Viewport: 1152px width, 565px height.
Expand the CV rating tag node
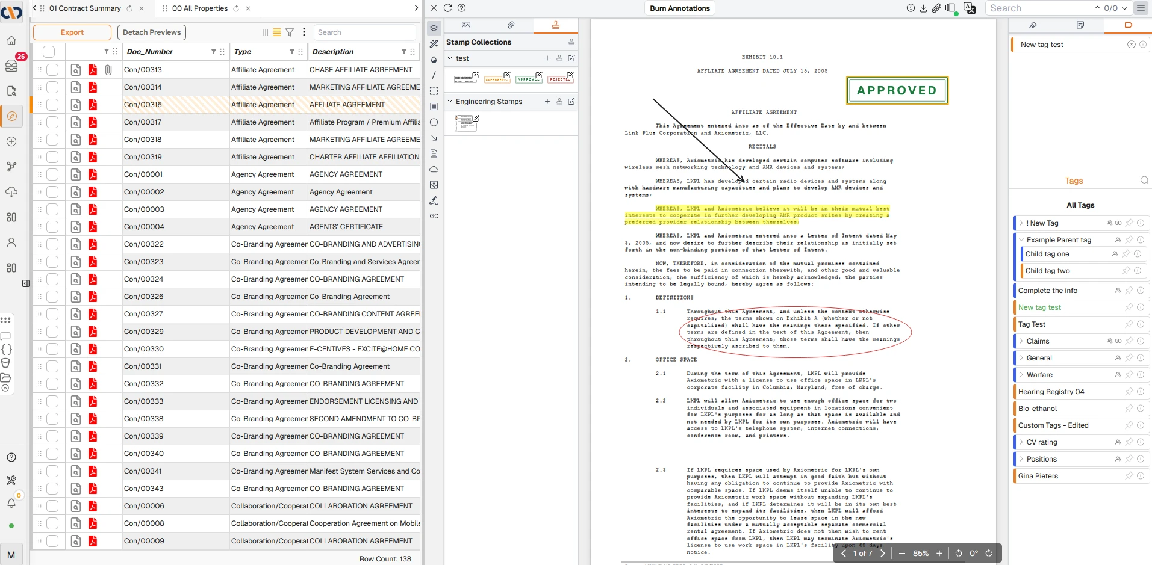click(1021, 442)
